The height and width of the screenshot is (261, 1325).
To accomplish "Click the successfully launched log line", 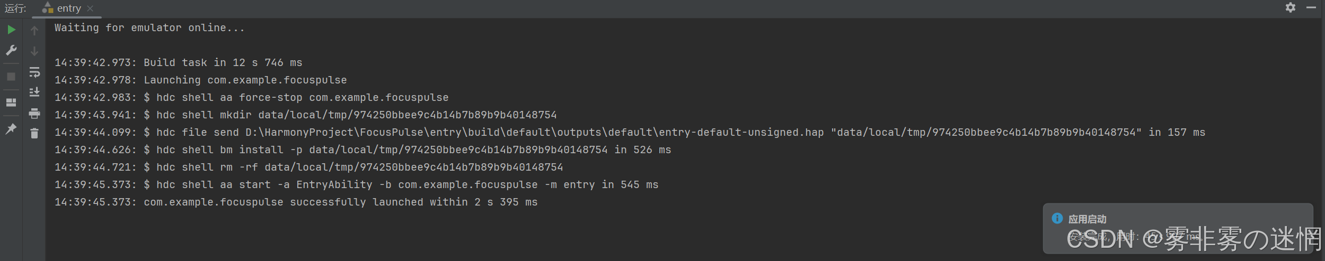I will pyautogui.click(x=296, y=202).
